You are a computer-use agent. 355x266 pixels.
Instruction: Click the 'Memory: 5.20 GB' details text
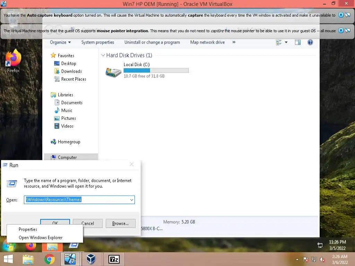179,222
